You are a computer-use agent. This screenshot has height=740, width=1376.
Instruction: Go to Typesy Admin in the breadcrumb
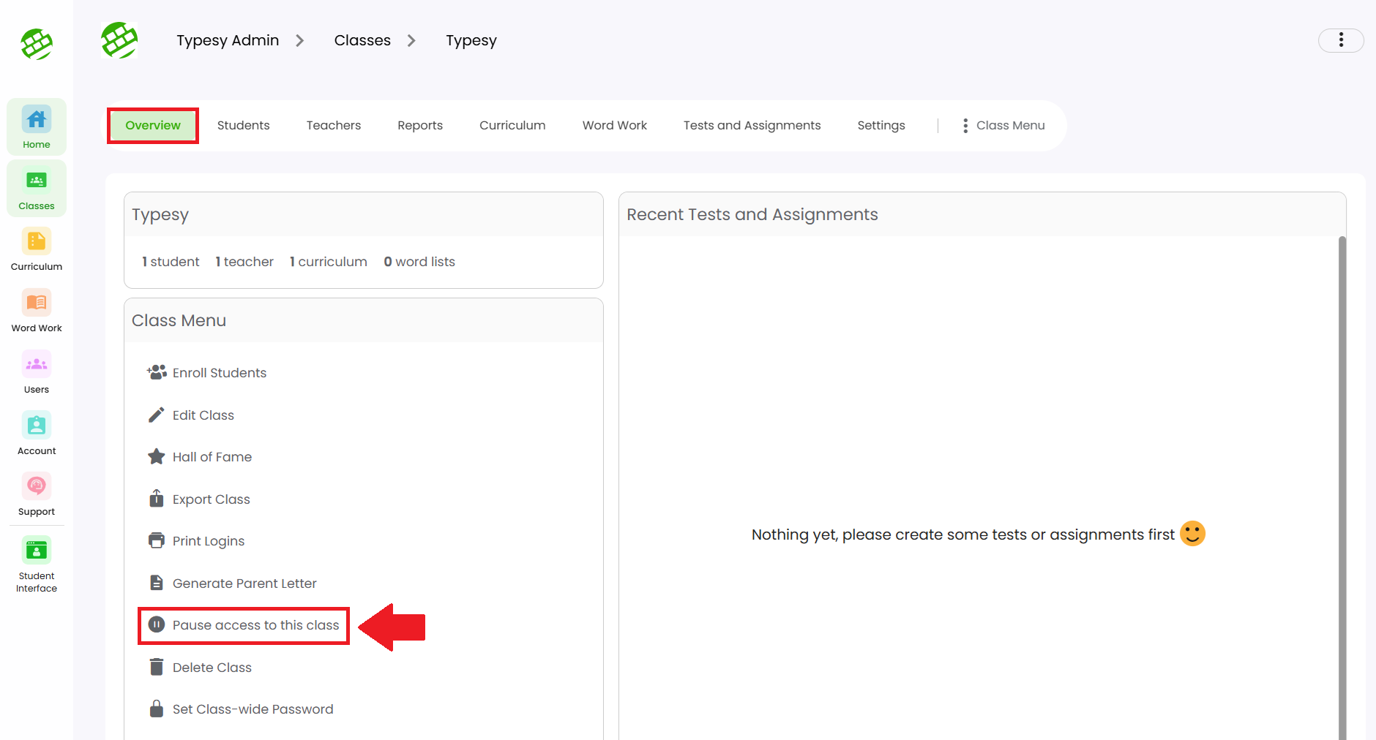(x=228, y=40)
